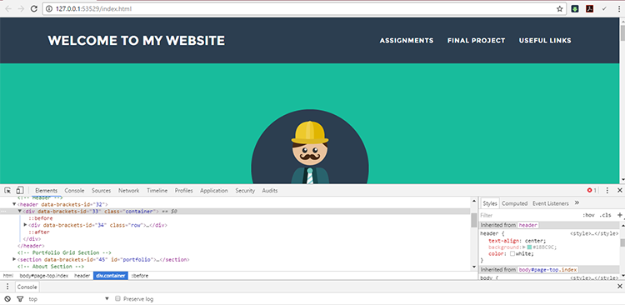This screenshot has width=625, height=305.
Task: Click the Clear console icon
Action: 7,298
